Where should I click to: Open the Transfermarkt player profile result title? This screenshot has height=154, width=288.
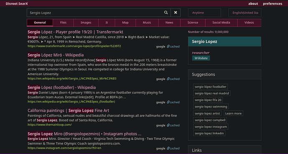[75, 32]
